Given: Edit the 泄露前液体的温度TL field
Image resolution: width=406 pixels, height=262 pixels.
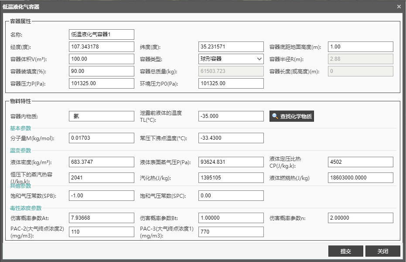Looking at the screenshot, I should click(231, 116).
